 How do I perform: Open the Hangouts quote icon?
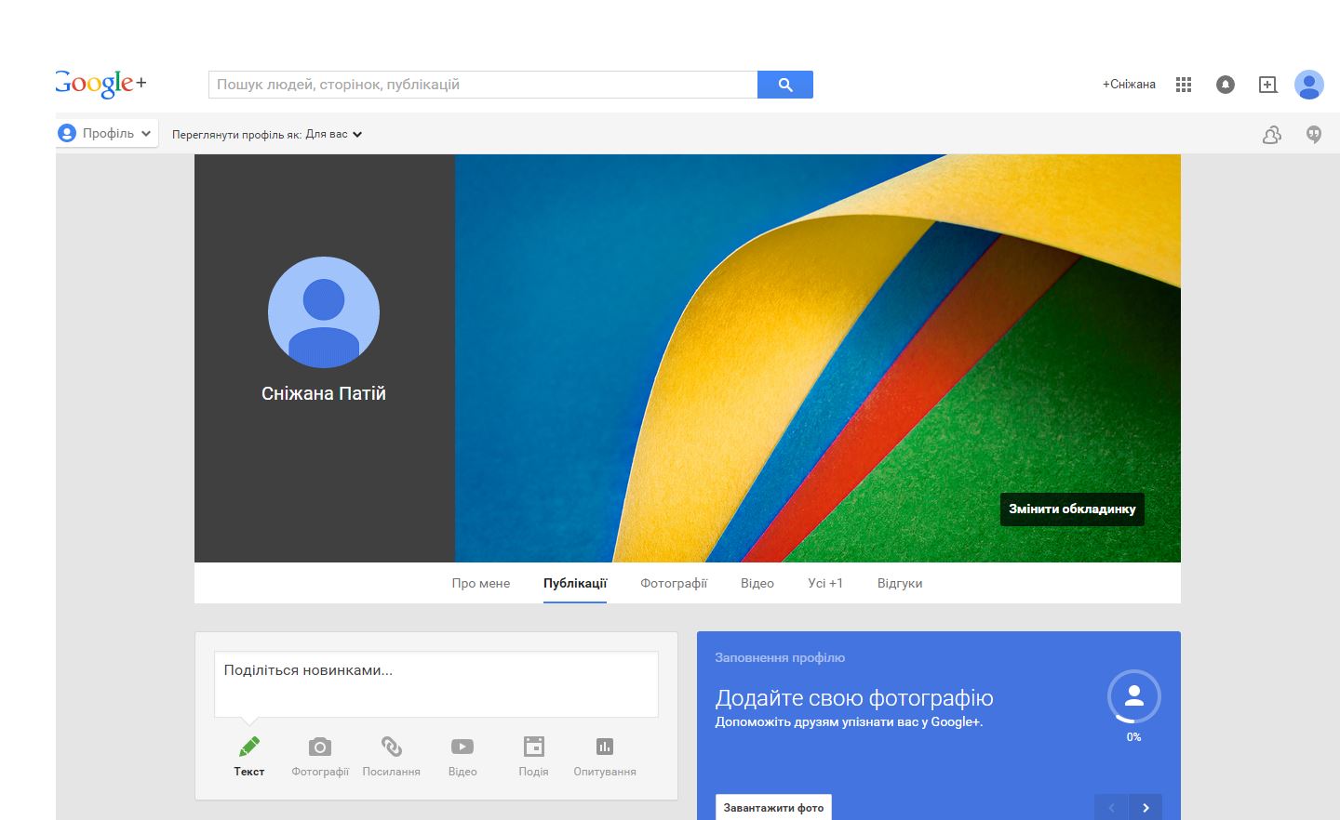click(1314, 135)
